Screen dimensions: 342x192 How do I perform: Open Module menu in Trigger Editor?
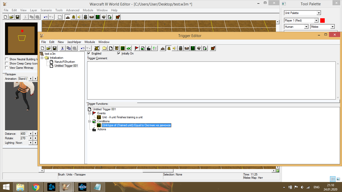tap(90, 42)
